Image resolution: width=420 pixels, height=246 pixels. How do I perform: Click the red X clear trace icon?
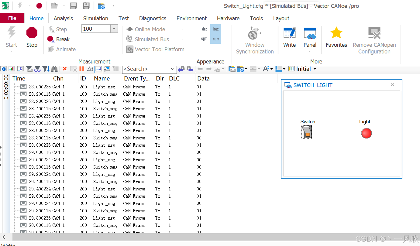(64, 69)
